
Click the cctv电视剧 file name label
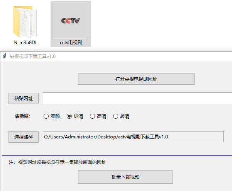tap(71, 43)
